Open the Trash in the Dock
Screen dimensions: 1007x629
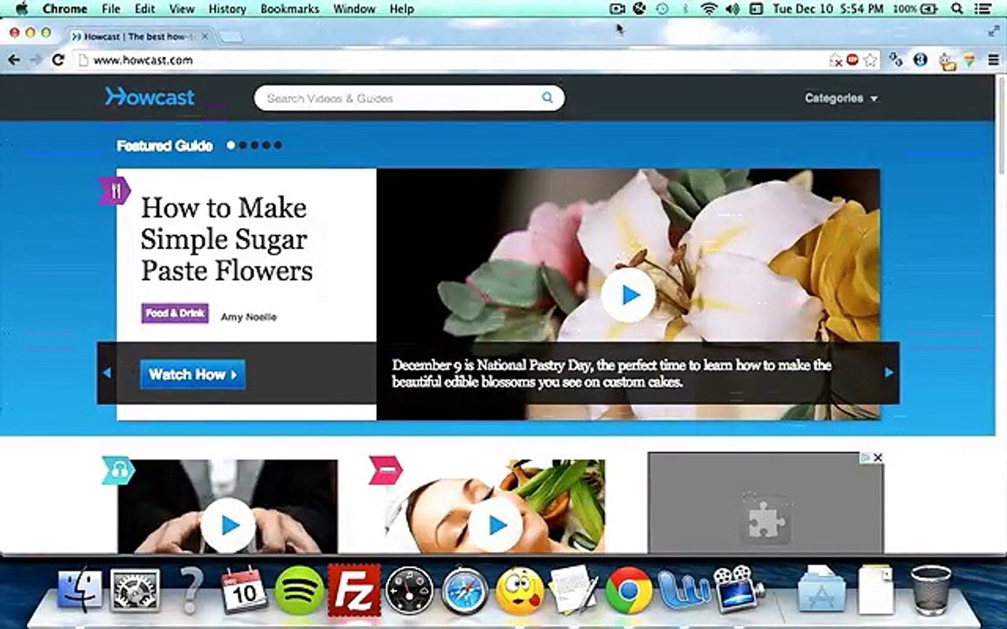click(931, 590)
